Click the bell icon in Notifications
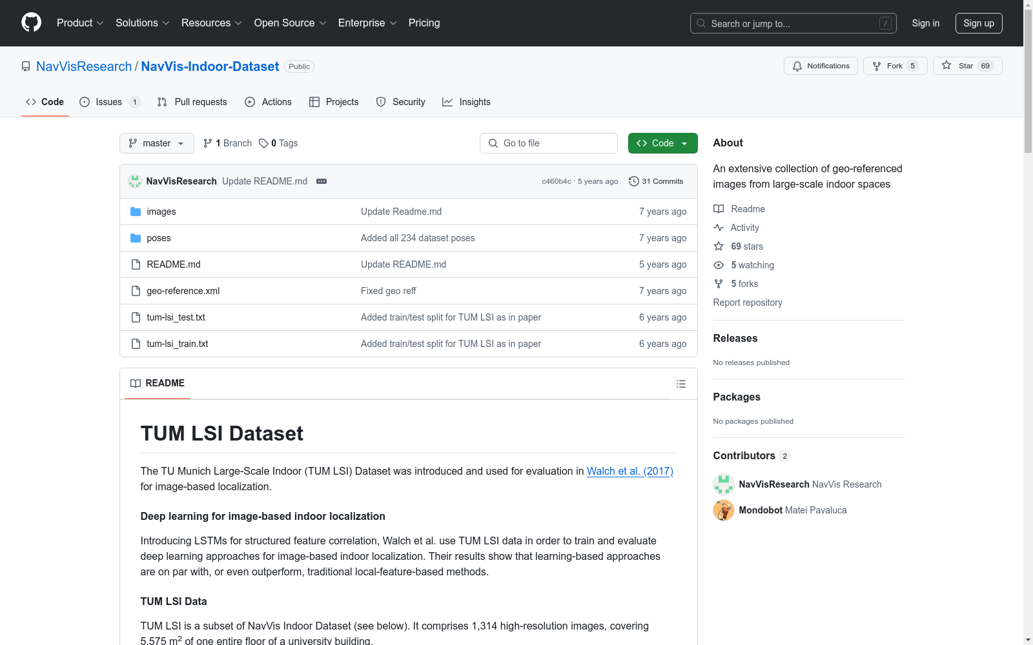The image size is (1033, 645). pyautogui.click(x=797, y=66)
